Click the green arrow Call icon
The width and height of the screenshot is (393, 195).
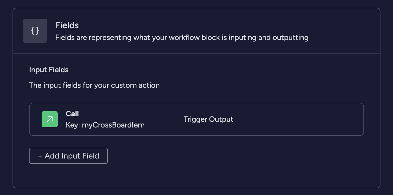[50, 119]
